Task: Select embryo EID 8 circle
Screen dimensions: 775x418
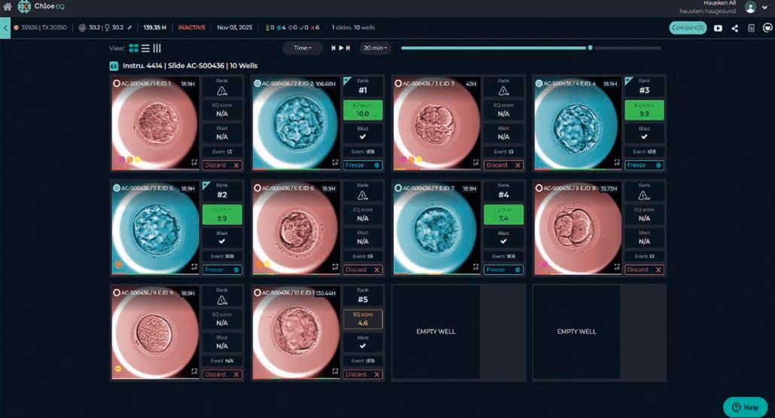Action: pyautogui.click(x=539, y=188)
